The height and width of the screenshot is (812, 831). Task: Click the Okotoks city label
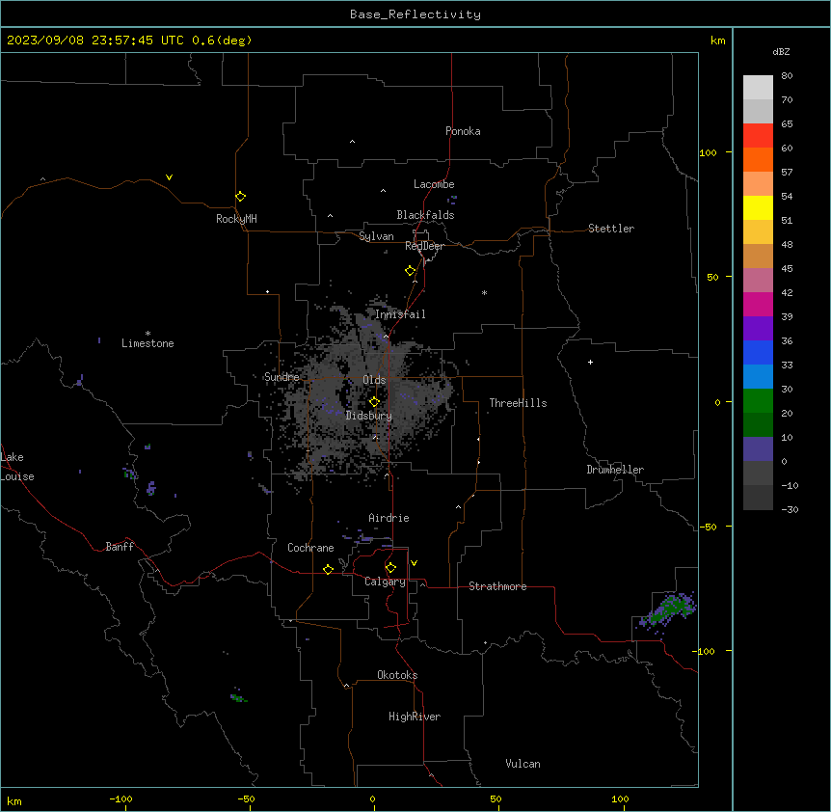click(x=397, y=675)
